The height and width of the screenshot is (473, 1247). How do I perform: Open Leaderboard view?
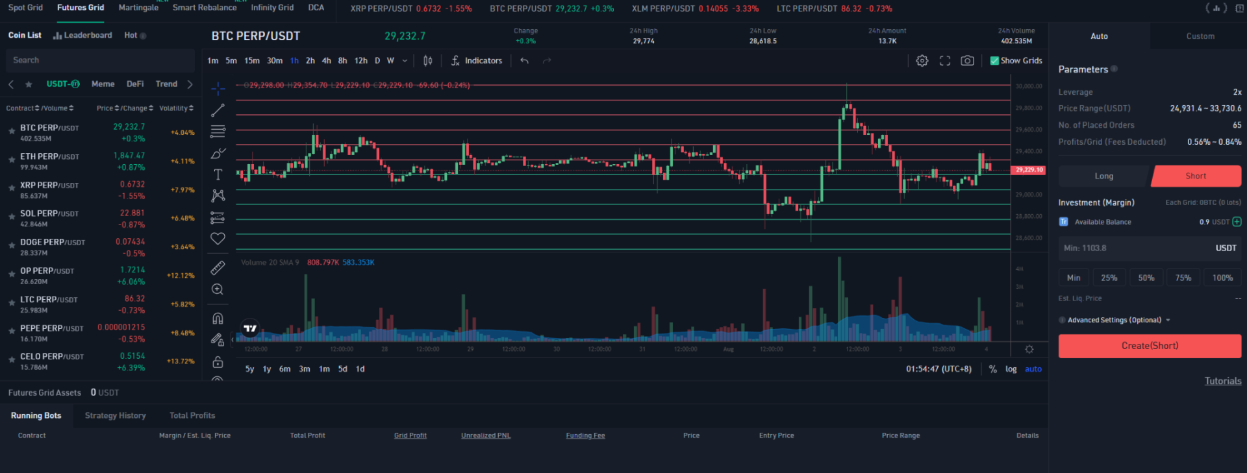tap(82, 35)
